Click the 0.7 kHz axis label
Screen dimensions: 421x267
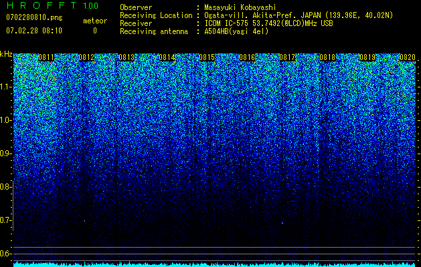pos(5,220)
